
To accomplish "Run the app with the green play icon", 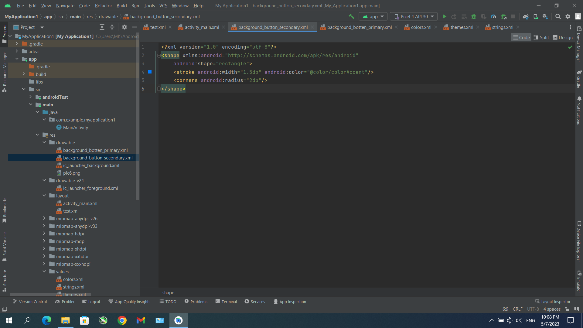I will [444, 16].
